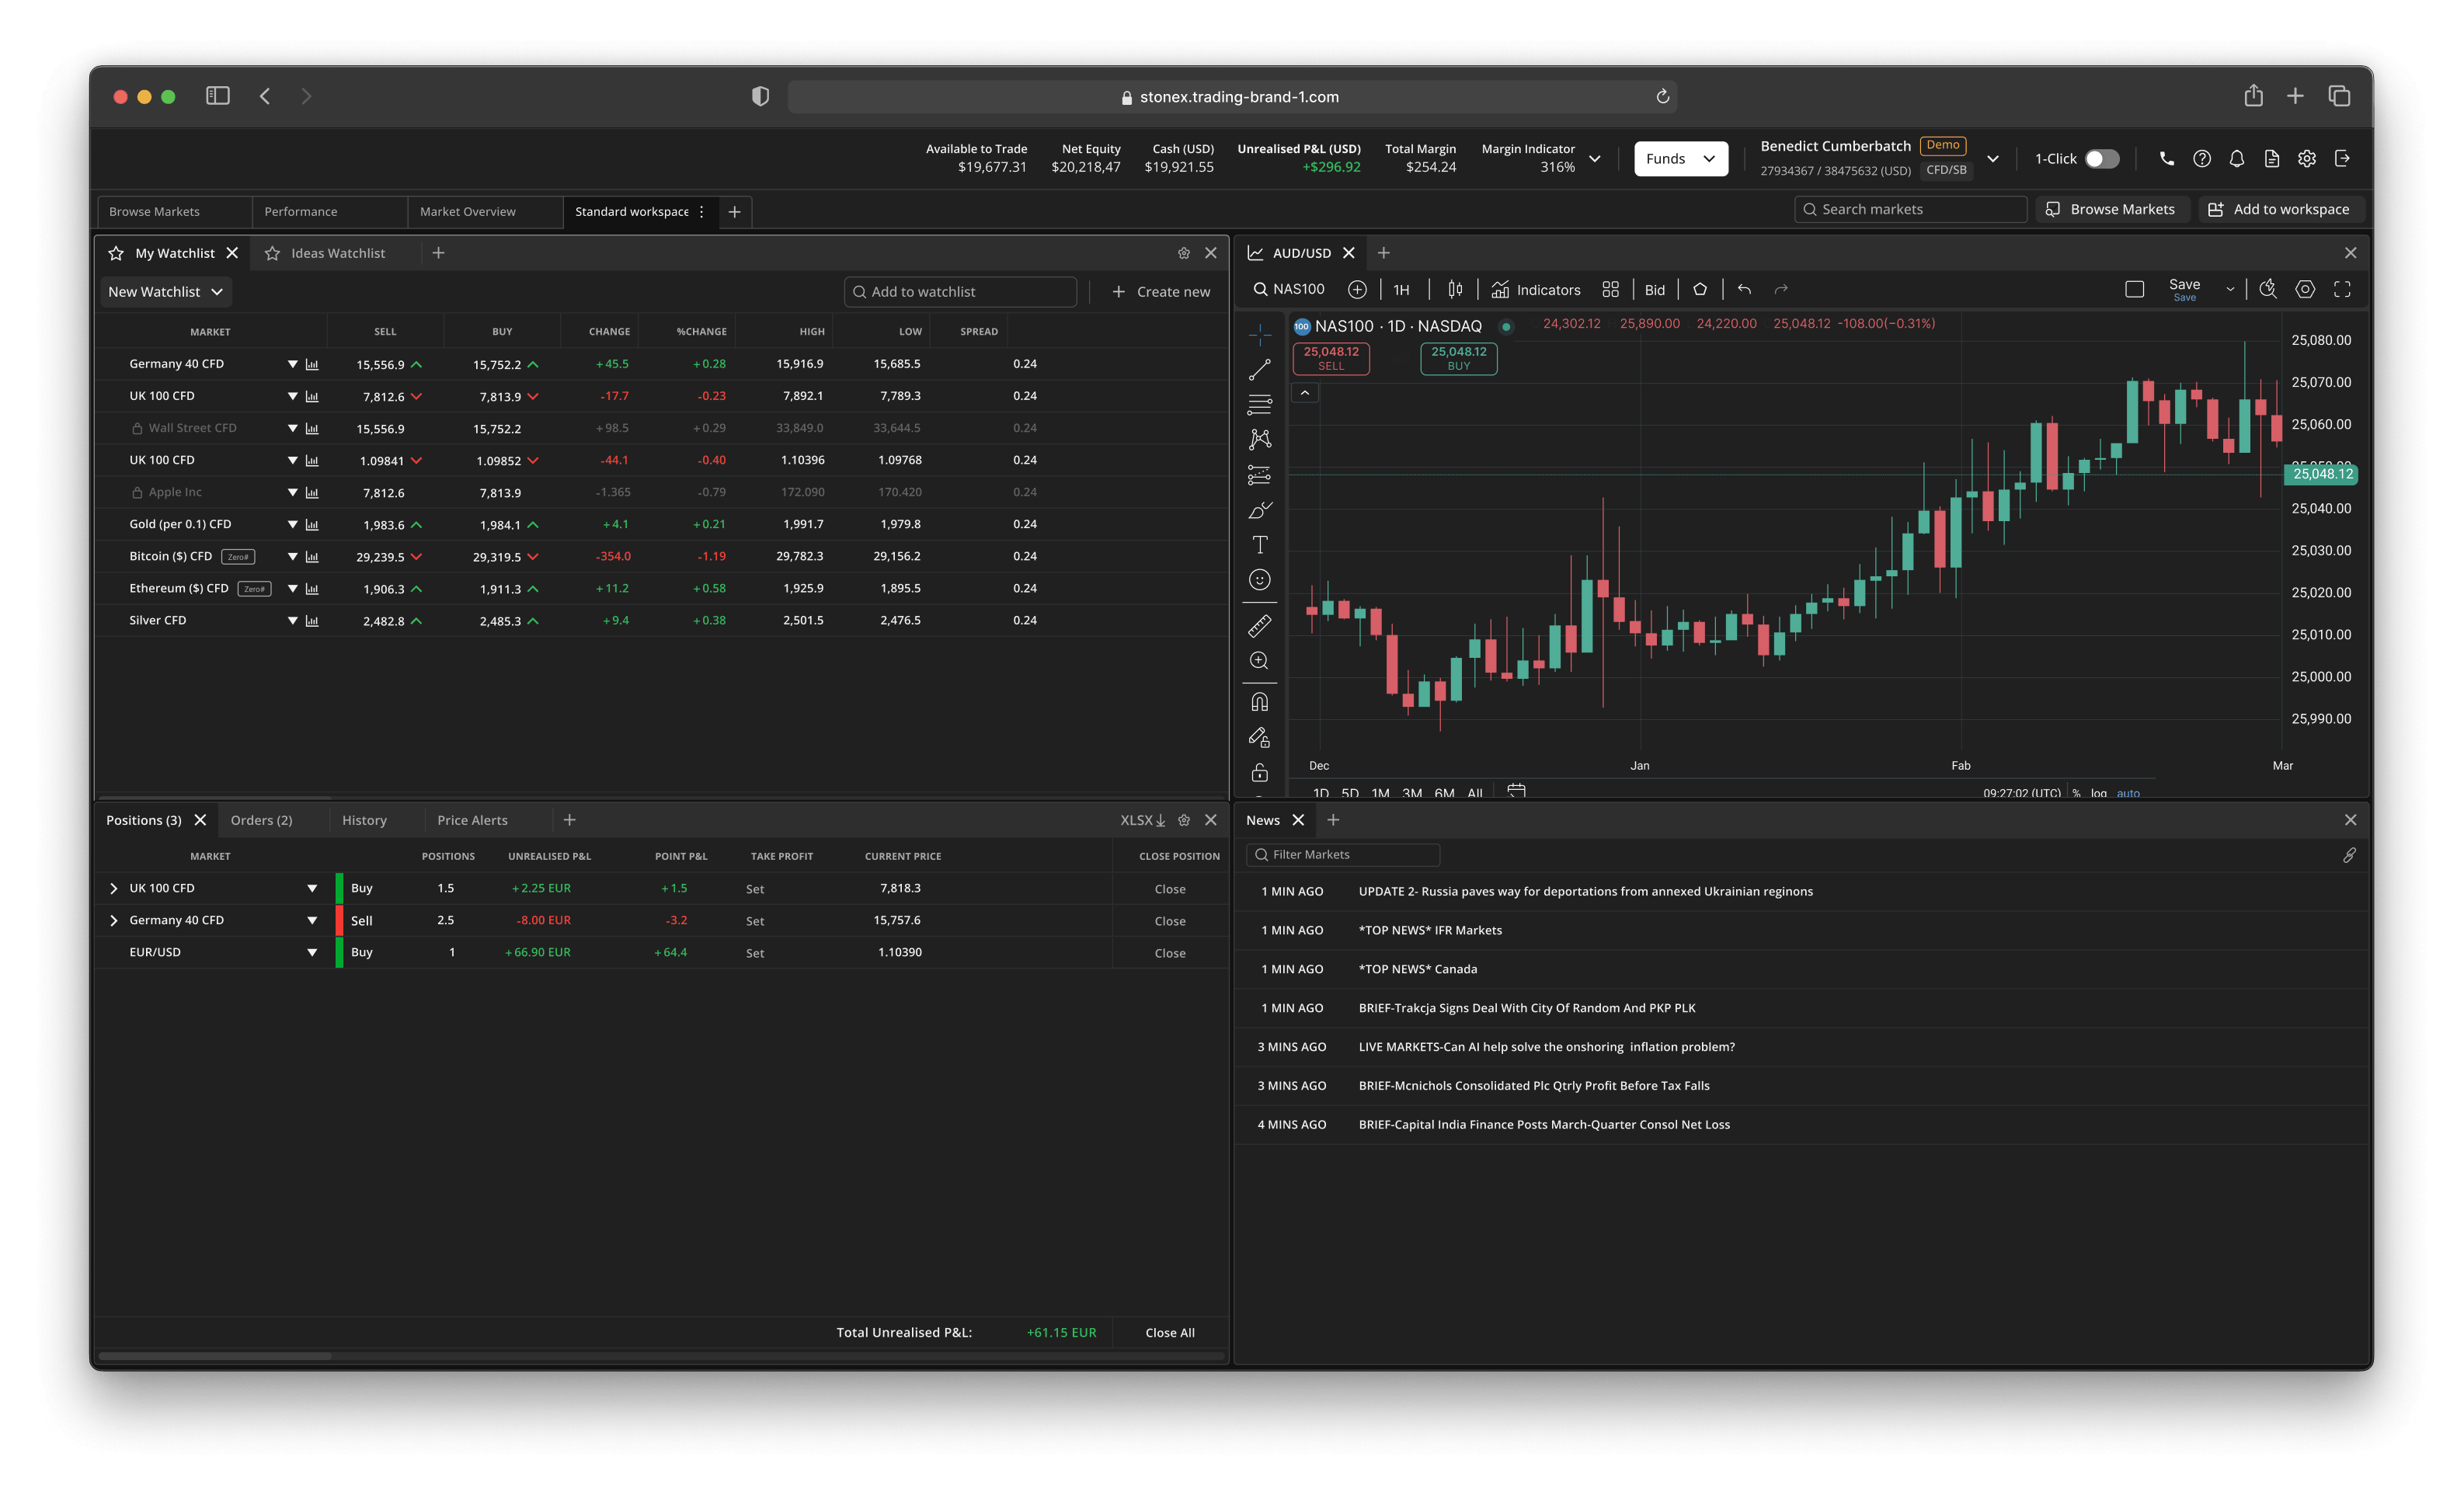This screenshot has height=1485, width=2464.
Task: Click Close All positions button
Action: coord(1169,1333)
